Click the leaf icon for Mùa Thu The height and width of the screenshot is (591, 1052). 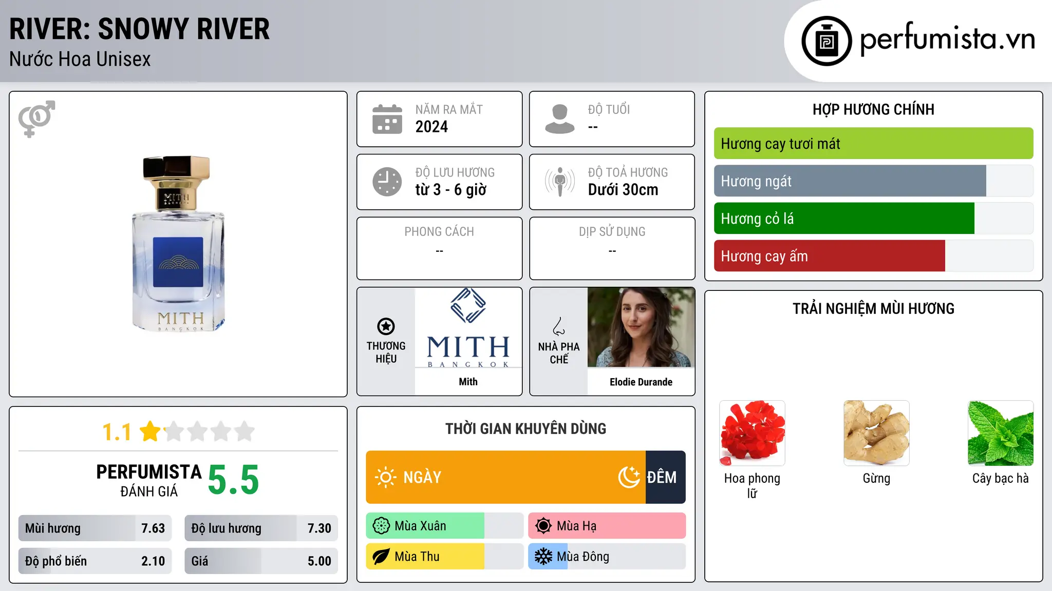click(381, 557)
